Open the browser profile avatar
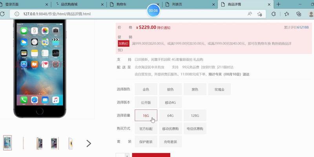314x157 pixels. point(311,14)
